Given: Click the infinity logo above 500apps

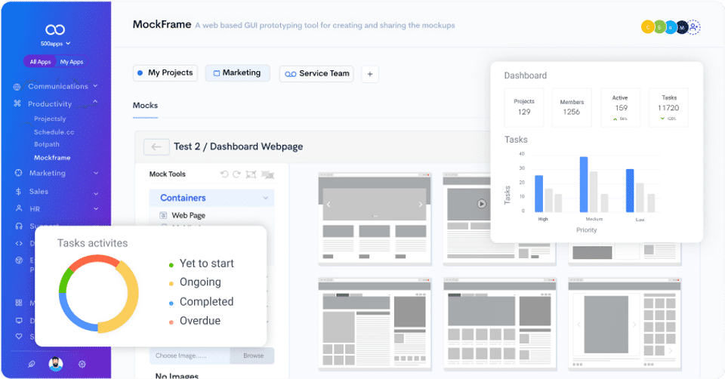Looking at the screenshot, I should click(x=55, y=29).
